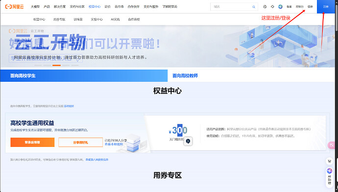Open the 云市场 menu
The height and width of the screenshot is (192, 338).
[119, 7]
